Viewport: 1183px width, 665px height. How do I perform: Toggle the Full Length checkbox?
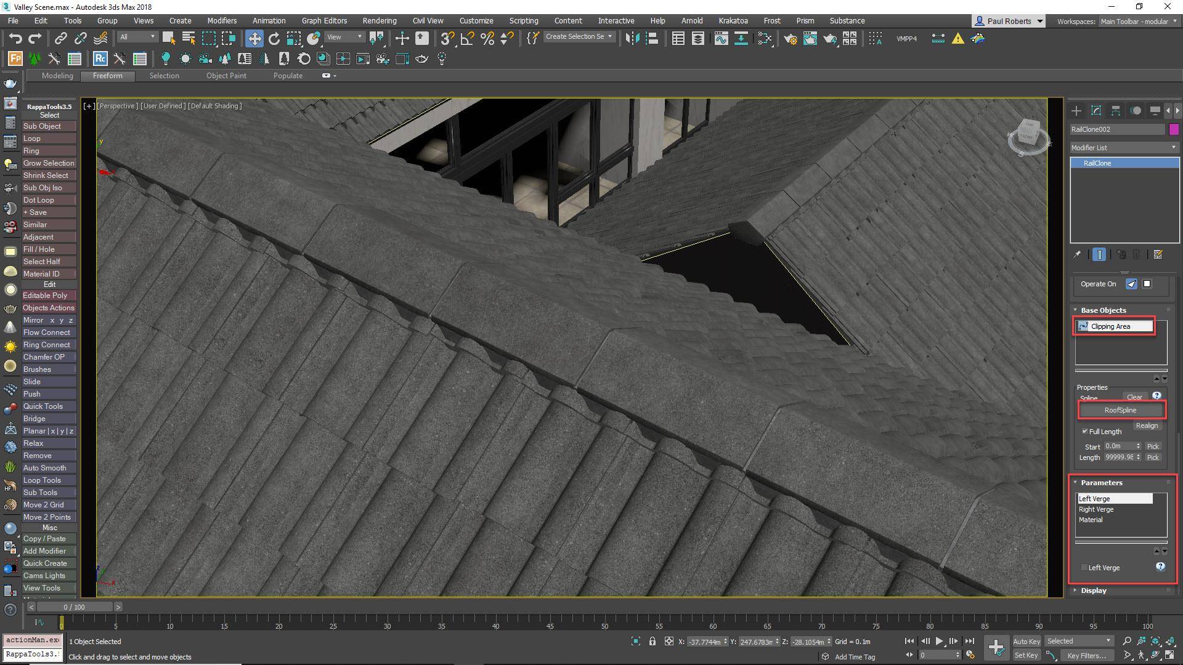coord(1085,431)
